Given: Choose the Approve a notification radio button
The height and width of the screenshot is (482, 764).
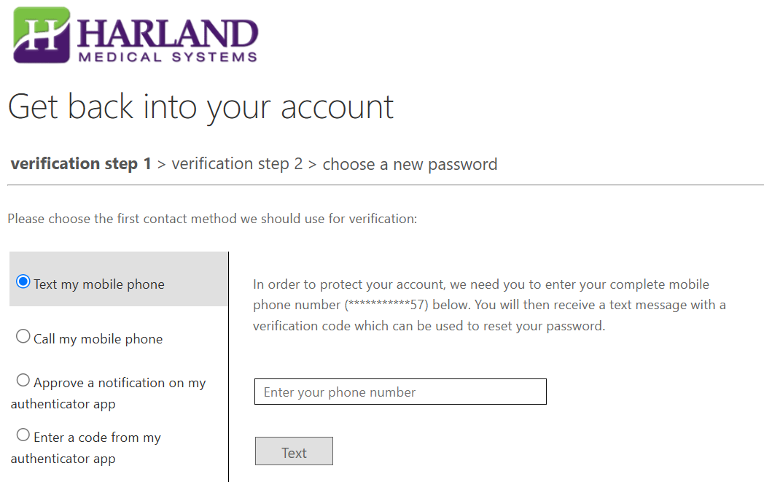Looking at the screenshot, I should coord(23,380).
